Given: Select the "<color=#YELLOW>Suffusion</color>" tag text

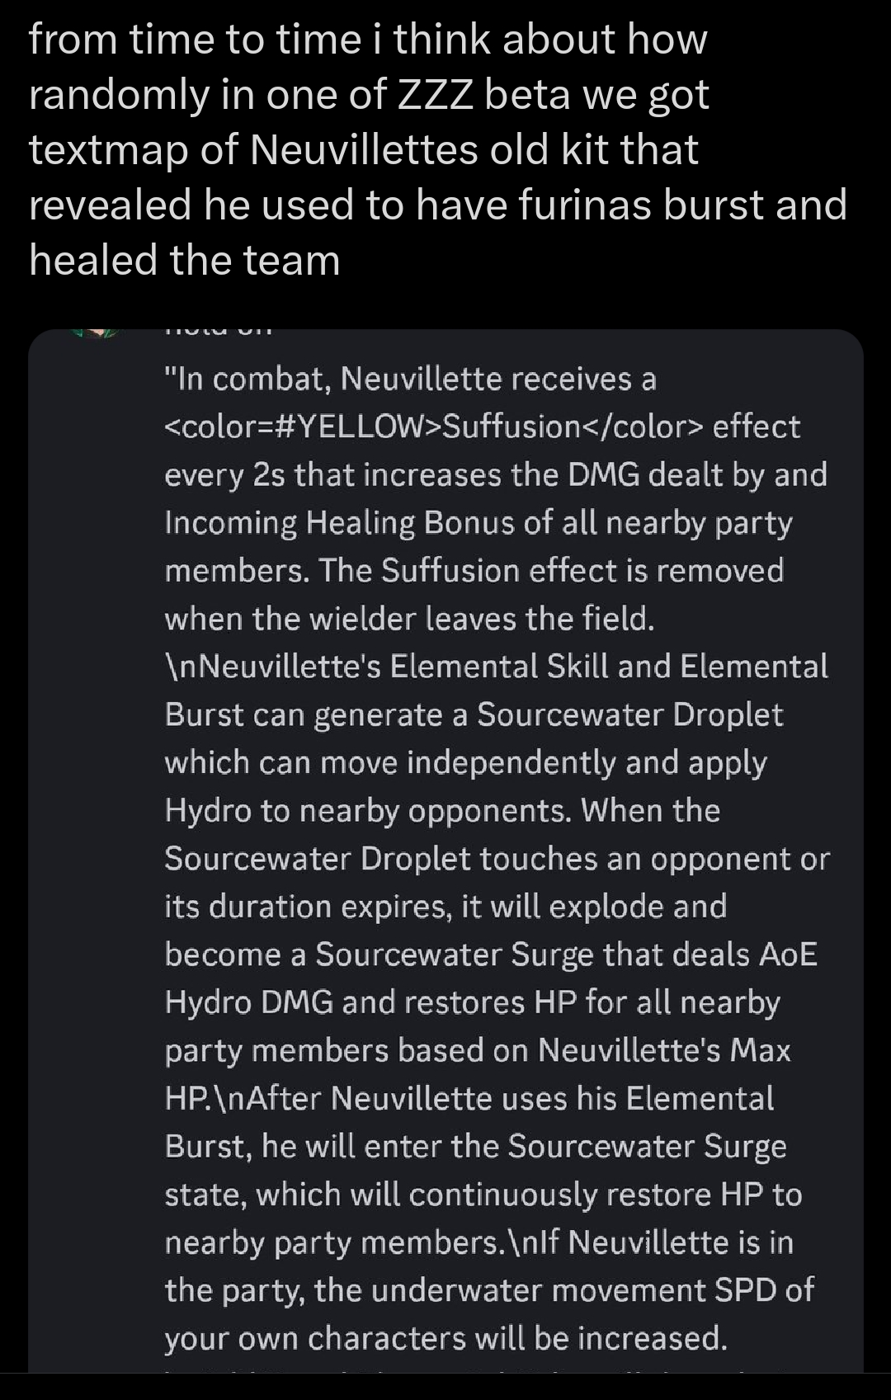Looking at the screenshot, I should 434,427.
